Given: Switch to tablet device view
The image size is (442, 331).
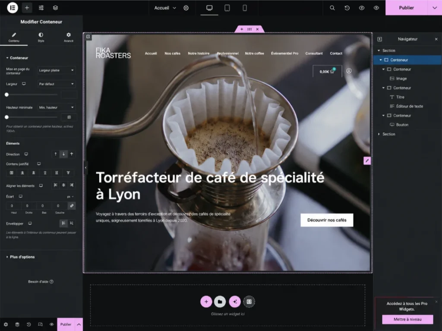Looking at the screenshot, I should point(227,8).
